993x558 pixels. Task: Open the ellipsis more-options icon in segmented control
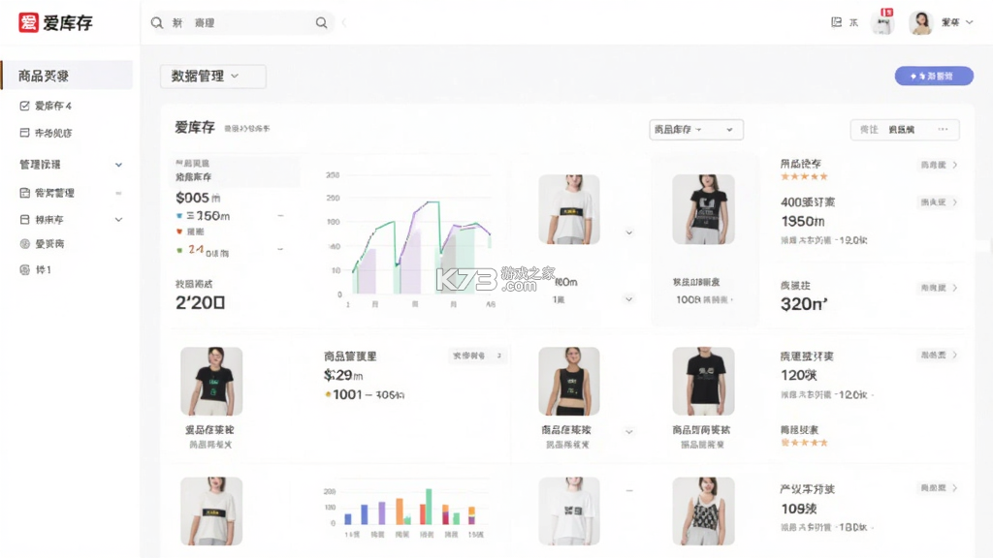click(x=943, y=129)
